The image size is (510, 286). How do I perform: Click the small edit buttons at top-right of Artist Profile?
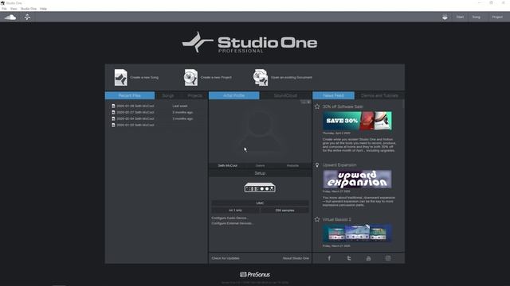pos(305,102)
